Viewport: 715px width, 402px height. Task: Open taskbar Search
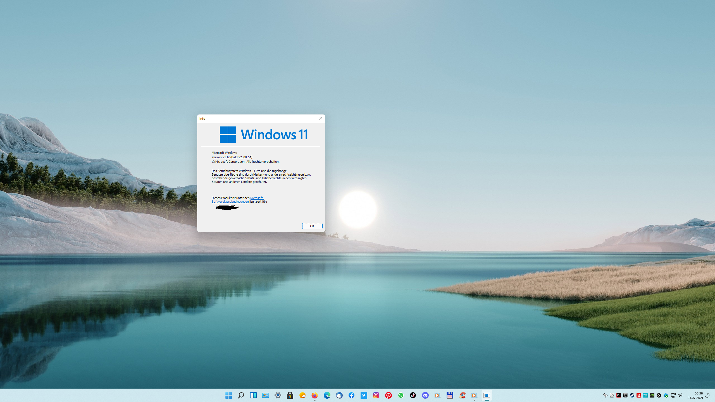click(241, 395)
